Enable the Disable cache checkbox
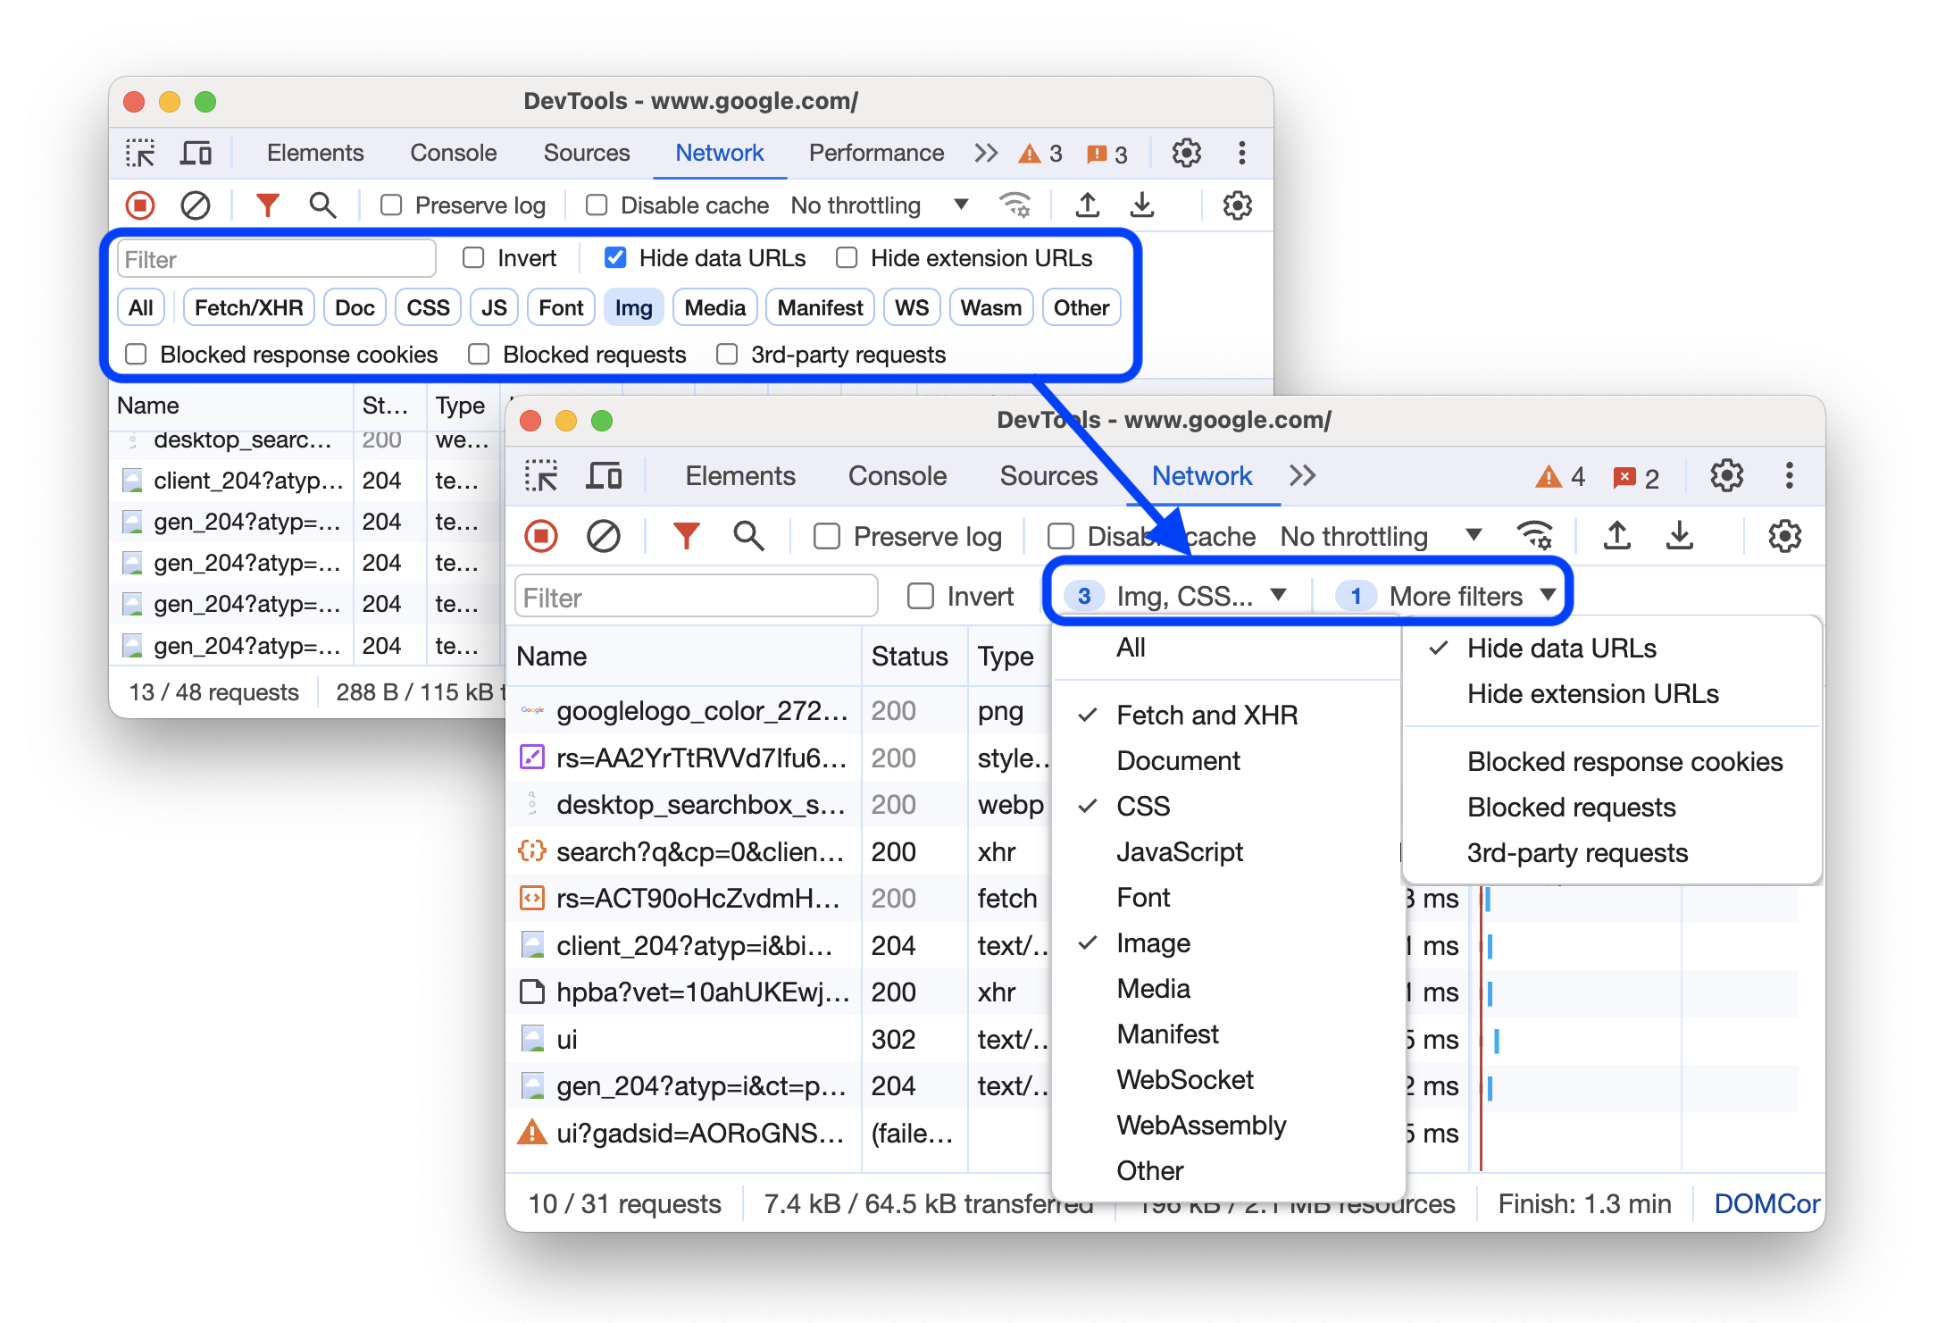This screenshot has width=1937, height=1323. click(1056, 536)
